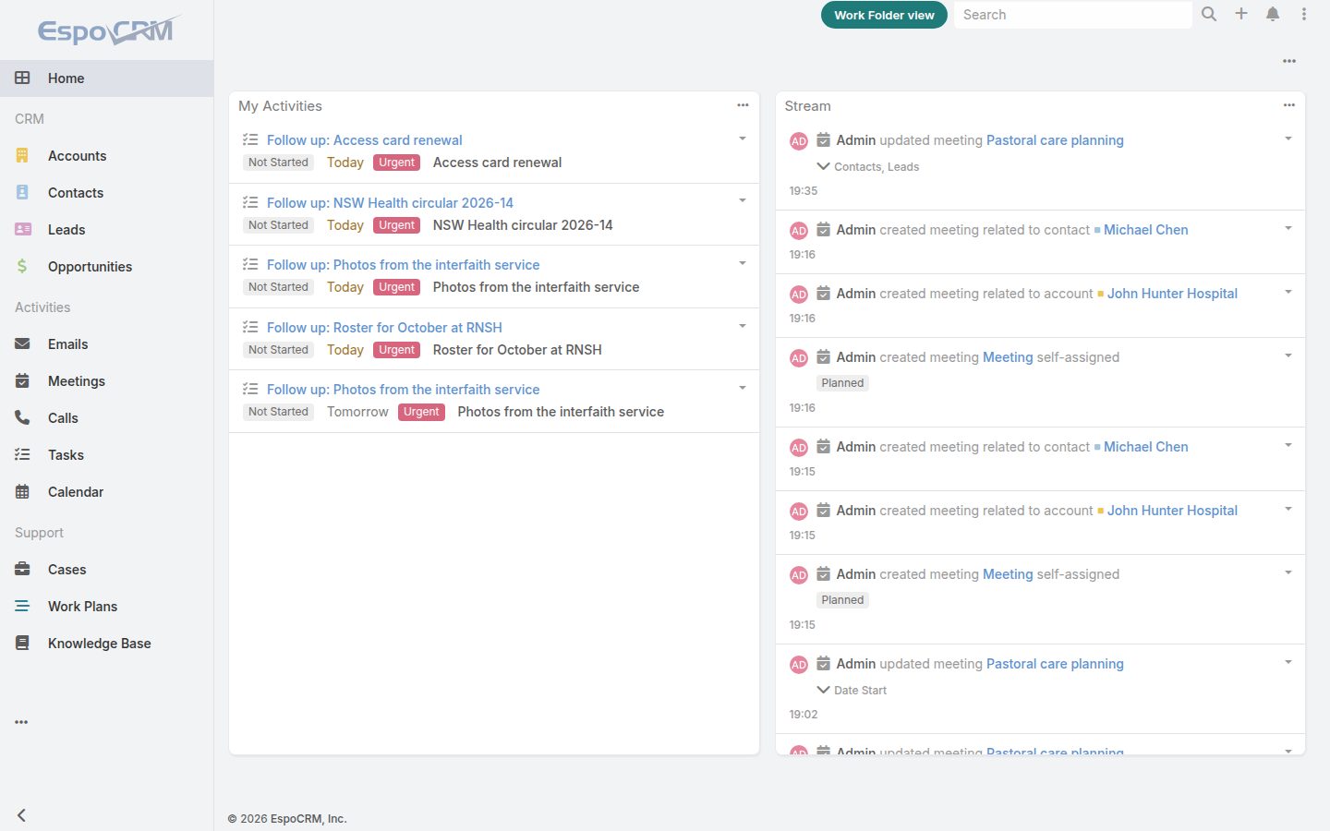Open dropdown for Roster for October task
Screen dimensions: 1330x831
(x=743, y=326)
